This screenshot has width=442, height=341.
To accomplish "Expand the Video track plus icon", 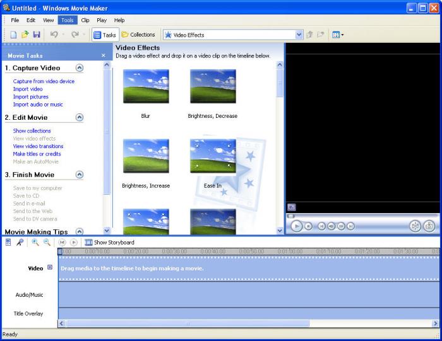I will 50,267.
